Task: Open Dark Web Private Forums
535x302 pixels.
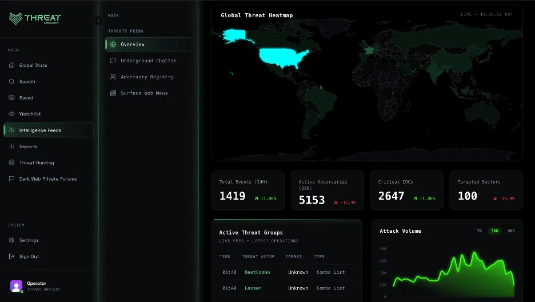Action: [x=49, y=179]
